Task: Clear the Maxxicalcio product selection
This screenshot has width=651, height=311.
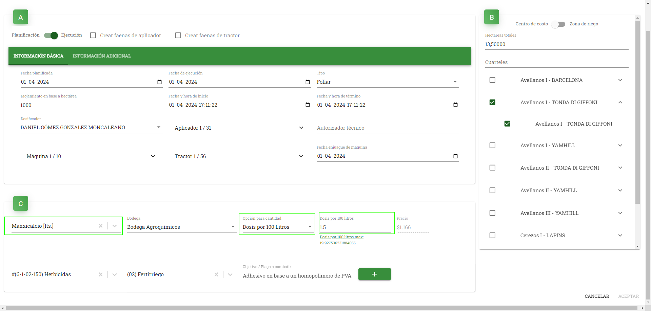Action: click(101, 226)
